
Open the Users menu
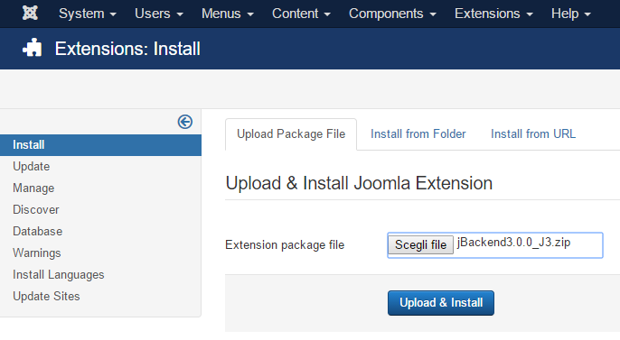159,14
